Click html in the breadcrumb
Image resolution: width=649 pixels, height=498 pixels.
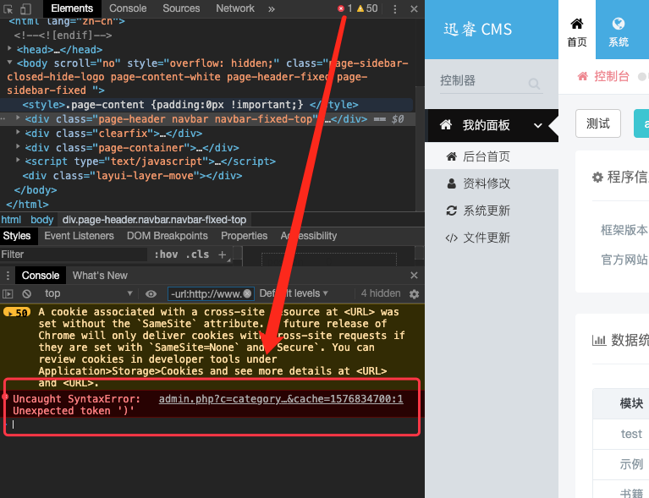click(11, 220)
